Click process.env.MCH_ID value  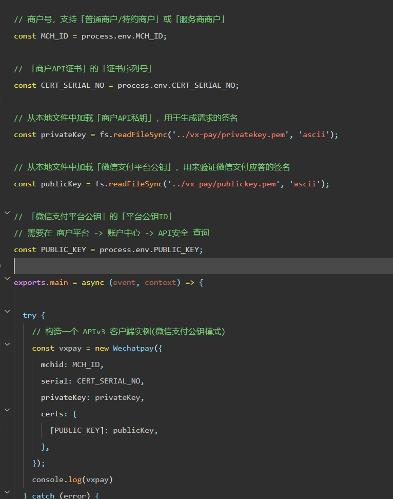pos(123,36)
